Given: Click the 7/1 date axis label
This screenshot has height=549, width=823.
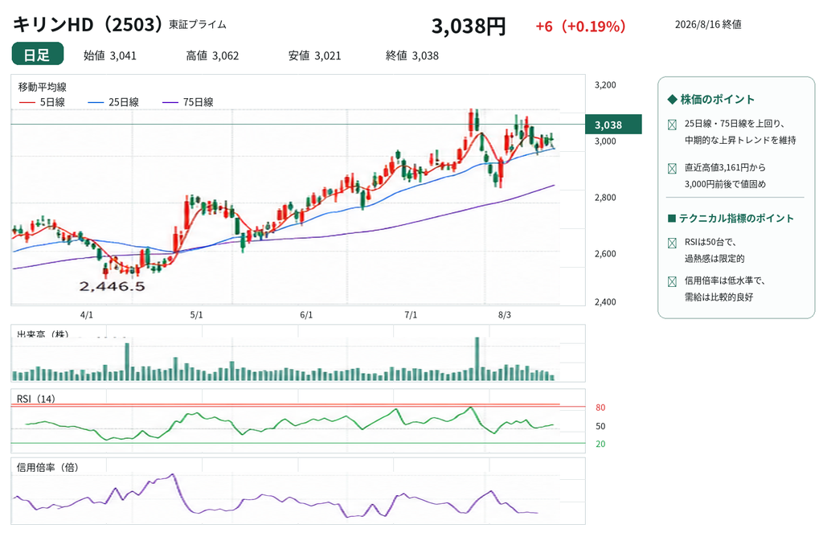Looking at the screenshot, I should click(x=411, y=315).
